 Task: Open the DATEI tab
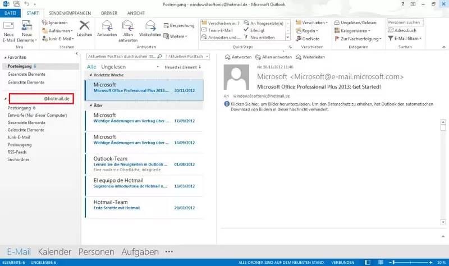[x=10, y=13]
